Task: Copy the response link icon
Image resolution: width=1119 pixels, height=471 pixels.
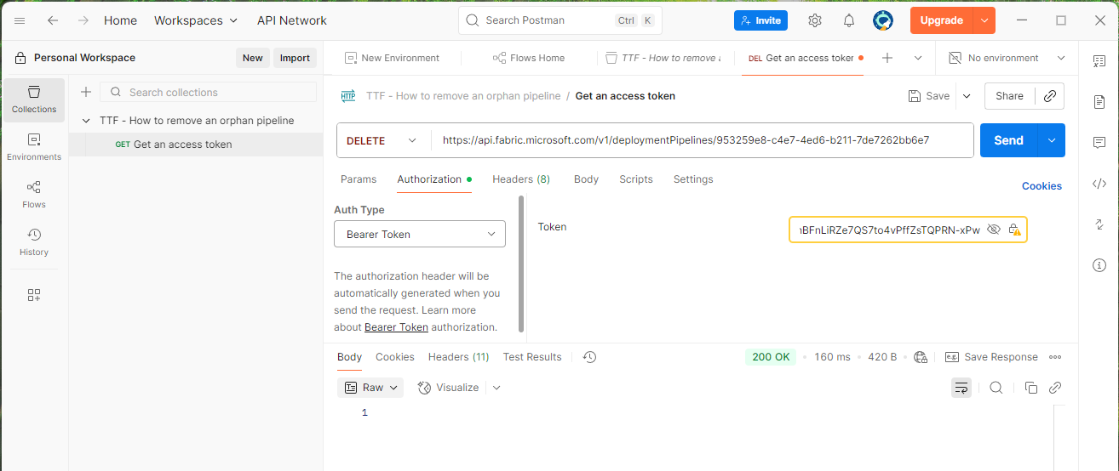Action: pyautogui.click(x=1055, y=388)
